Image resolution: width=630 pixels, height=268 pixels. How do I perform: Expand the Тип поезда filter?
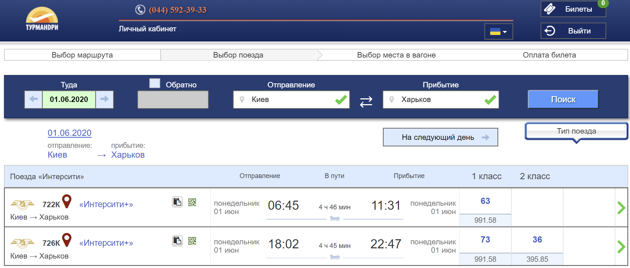[x=576, y=131]
